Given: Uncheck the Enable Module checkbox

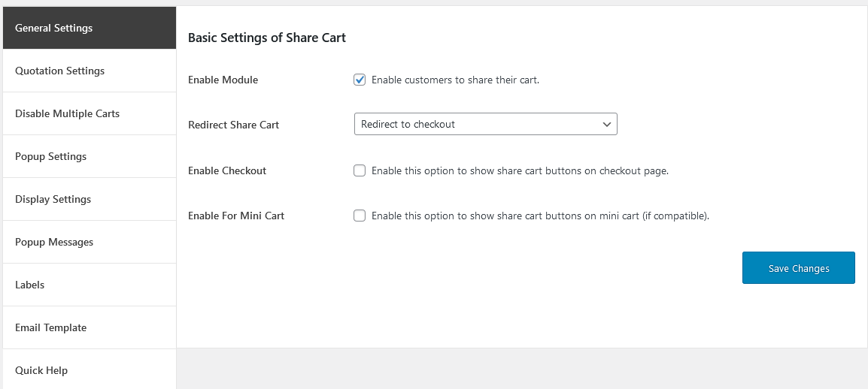Looking at the screenshot, I should point(360,80).
